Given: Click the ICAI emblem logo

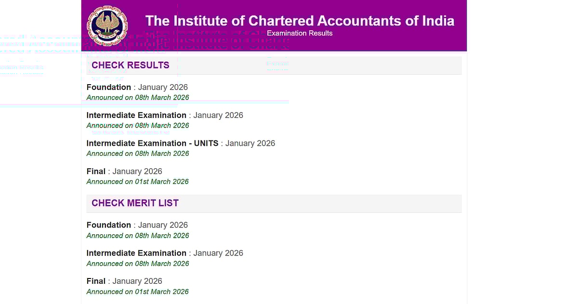Looking at the screenshot, I should pyautogui.click(x=107, y=25).
